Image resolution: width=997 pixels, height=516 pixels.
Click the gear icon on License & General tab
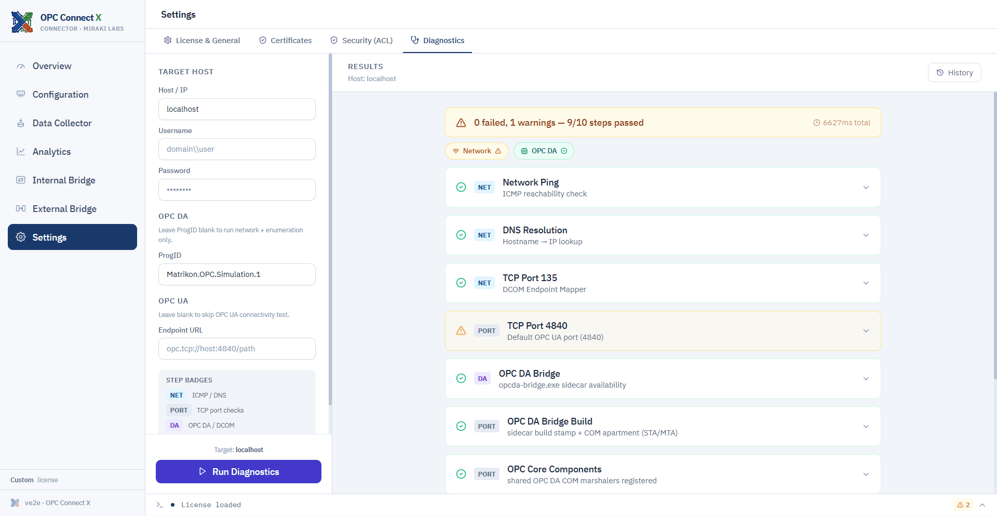click(168, 41)
